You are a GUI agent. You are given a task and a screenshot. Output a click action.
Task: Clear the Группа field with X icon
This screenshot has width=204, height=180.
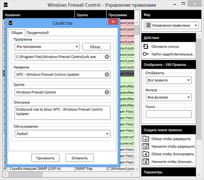click(x=107, y=92)
